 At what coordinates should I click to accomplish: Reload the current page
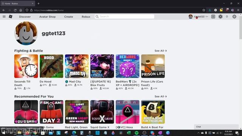15,10
